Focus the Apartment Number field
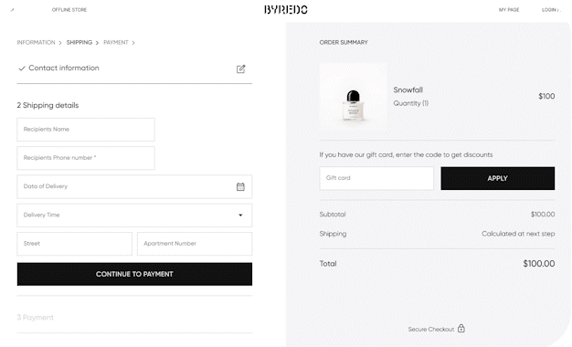The width and height of the screenshot is (572, 347). click(195, 244)
